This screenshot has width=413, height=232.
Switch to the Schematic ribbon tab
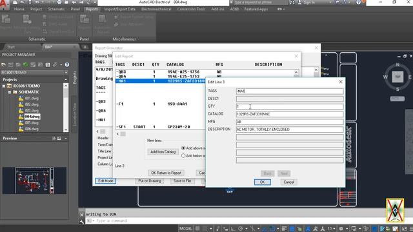[56, 9]
